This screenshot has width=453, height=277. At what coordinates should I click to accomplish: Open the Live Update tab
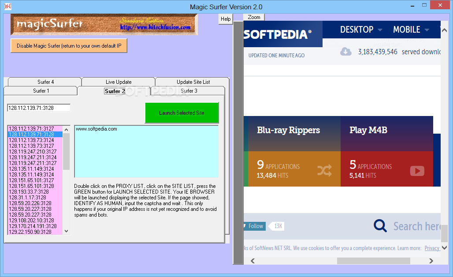pyautogui.click(x=119, y=82)
